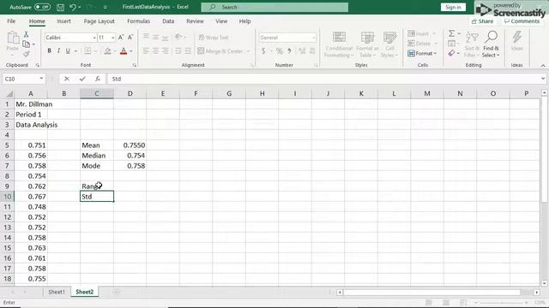Click in the Search box
The image size is (549, 308).
pyautogui.click(x=274, y=7)
